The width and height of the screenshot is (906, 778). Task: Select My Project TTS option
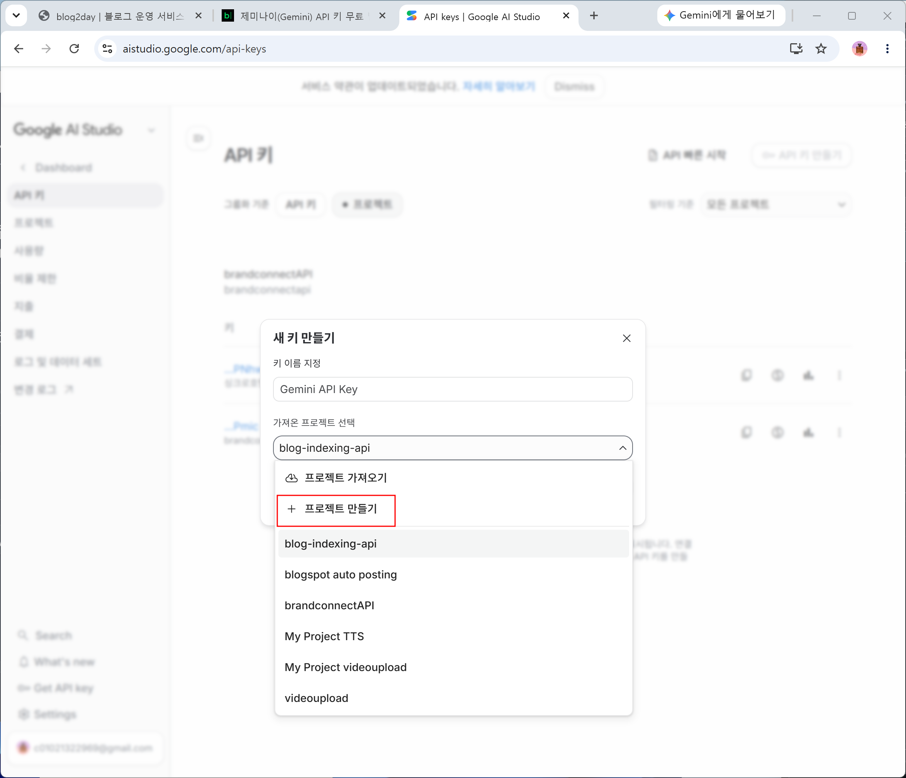pyautogui.click(x=453, y=636)
